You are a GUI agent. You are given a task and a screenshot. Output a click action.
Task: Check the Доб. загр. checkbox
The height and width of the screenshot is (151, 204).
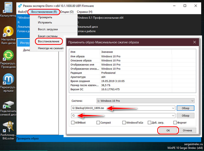pos(149,123)
